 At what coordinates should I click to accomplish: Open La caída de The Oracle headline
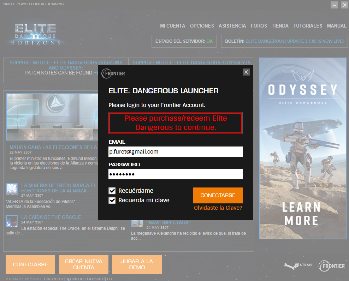(x=51, y=217)
